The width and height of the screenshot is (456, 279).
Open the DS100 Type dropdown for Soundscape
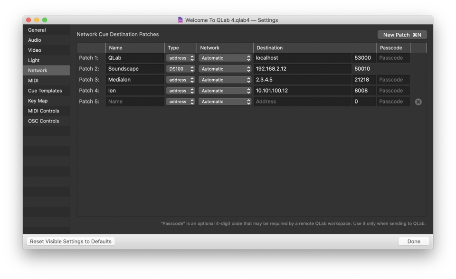(x=180, y=69)
